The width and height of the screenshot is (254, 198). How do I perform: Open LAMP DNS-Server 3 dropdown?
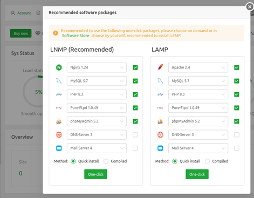(198, 135)
